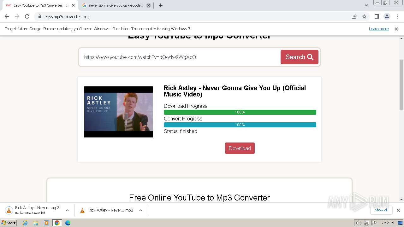Viewport: 404px width, 227px height.
Task: Click the Convert Progress label
Action: click(x=183, y=119)
